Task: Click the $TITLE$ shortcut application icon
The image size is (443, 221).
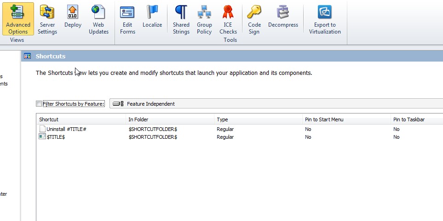Action: pyautogui.click(x=42, y=136)
